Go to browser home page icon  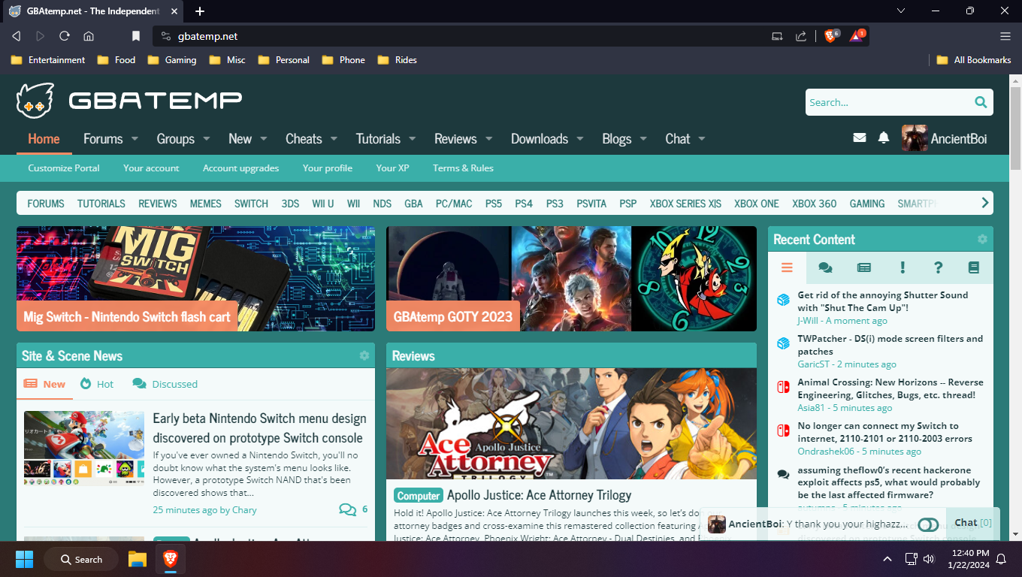point(89,36)
